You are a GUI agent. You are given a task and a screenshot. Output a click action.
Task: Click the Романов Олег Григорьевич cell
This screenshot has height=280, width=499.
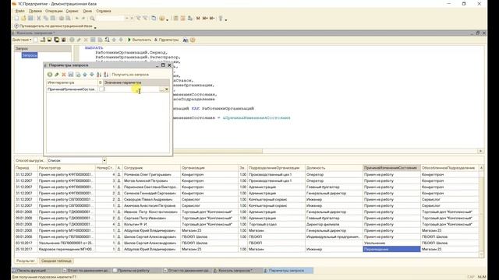(x=151, y=174)
